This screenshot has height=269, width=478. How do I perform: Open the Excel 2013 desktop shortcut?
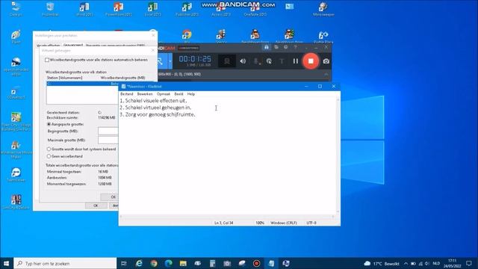[152, 9]
